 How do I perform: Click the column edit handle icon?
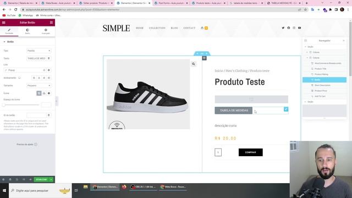tap(204, 58)
